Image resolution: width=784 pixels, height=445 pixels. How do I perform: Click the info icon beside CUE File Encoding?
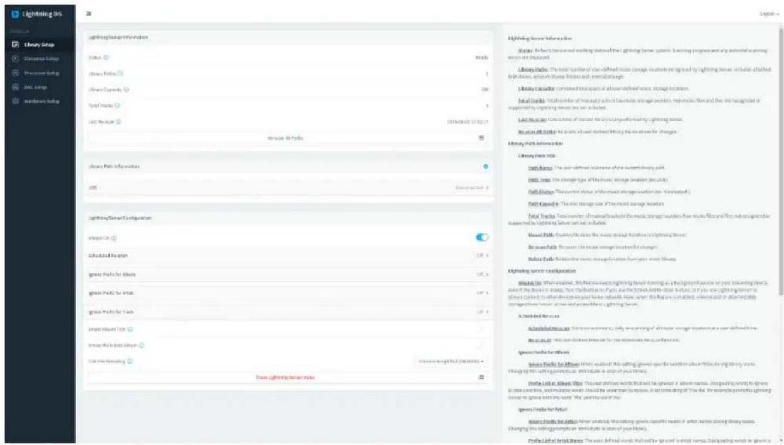tap(130, 361)
